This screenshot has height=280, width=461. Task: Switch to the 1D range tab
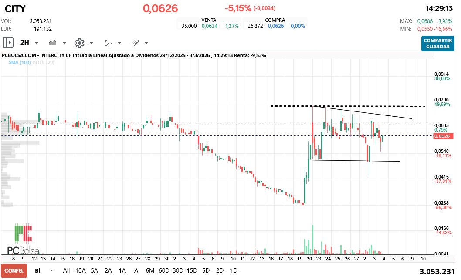234,270
